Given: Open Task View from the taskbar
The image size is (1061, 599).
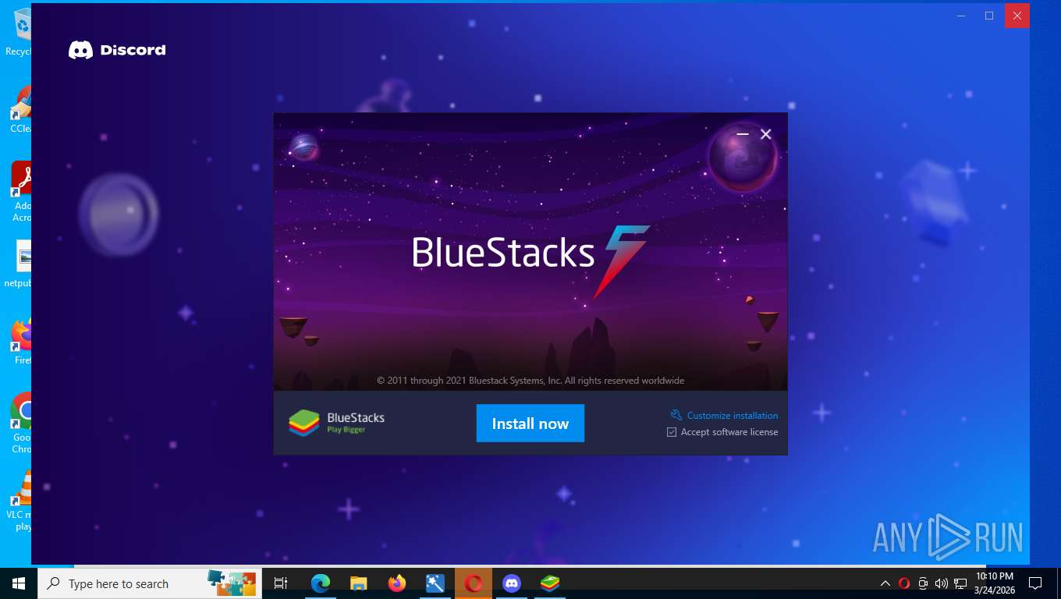Looking at the screenshot, I should (x=281, y=583).
